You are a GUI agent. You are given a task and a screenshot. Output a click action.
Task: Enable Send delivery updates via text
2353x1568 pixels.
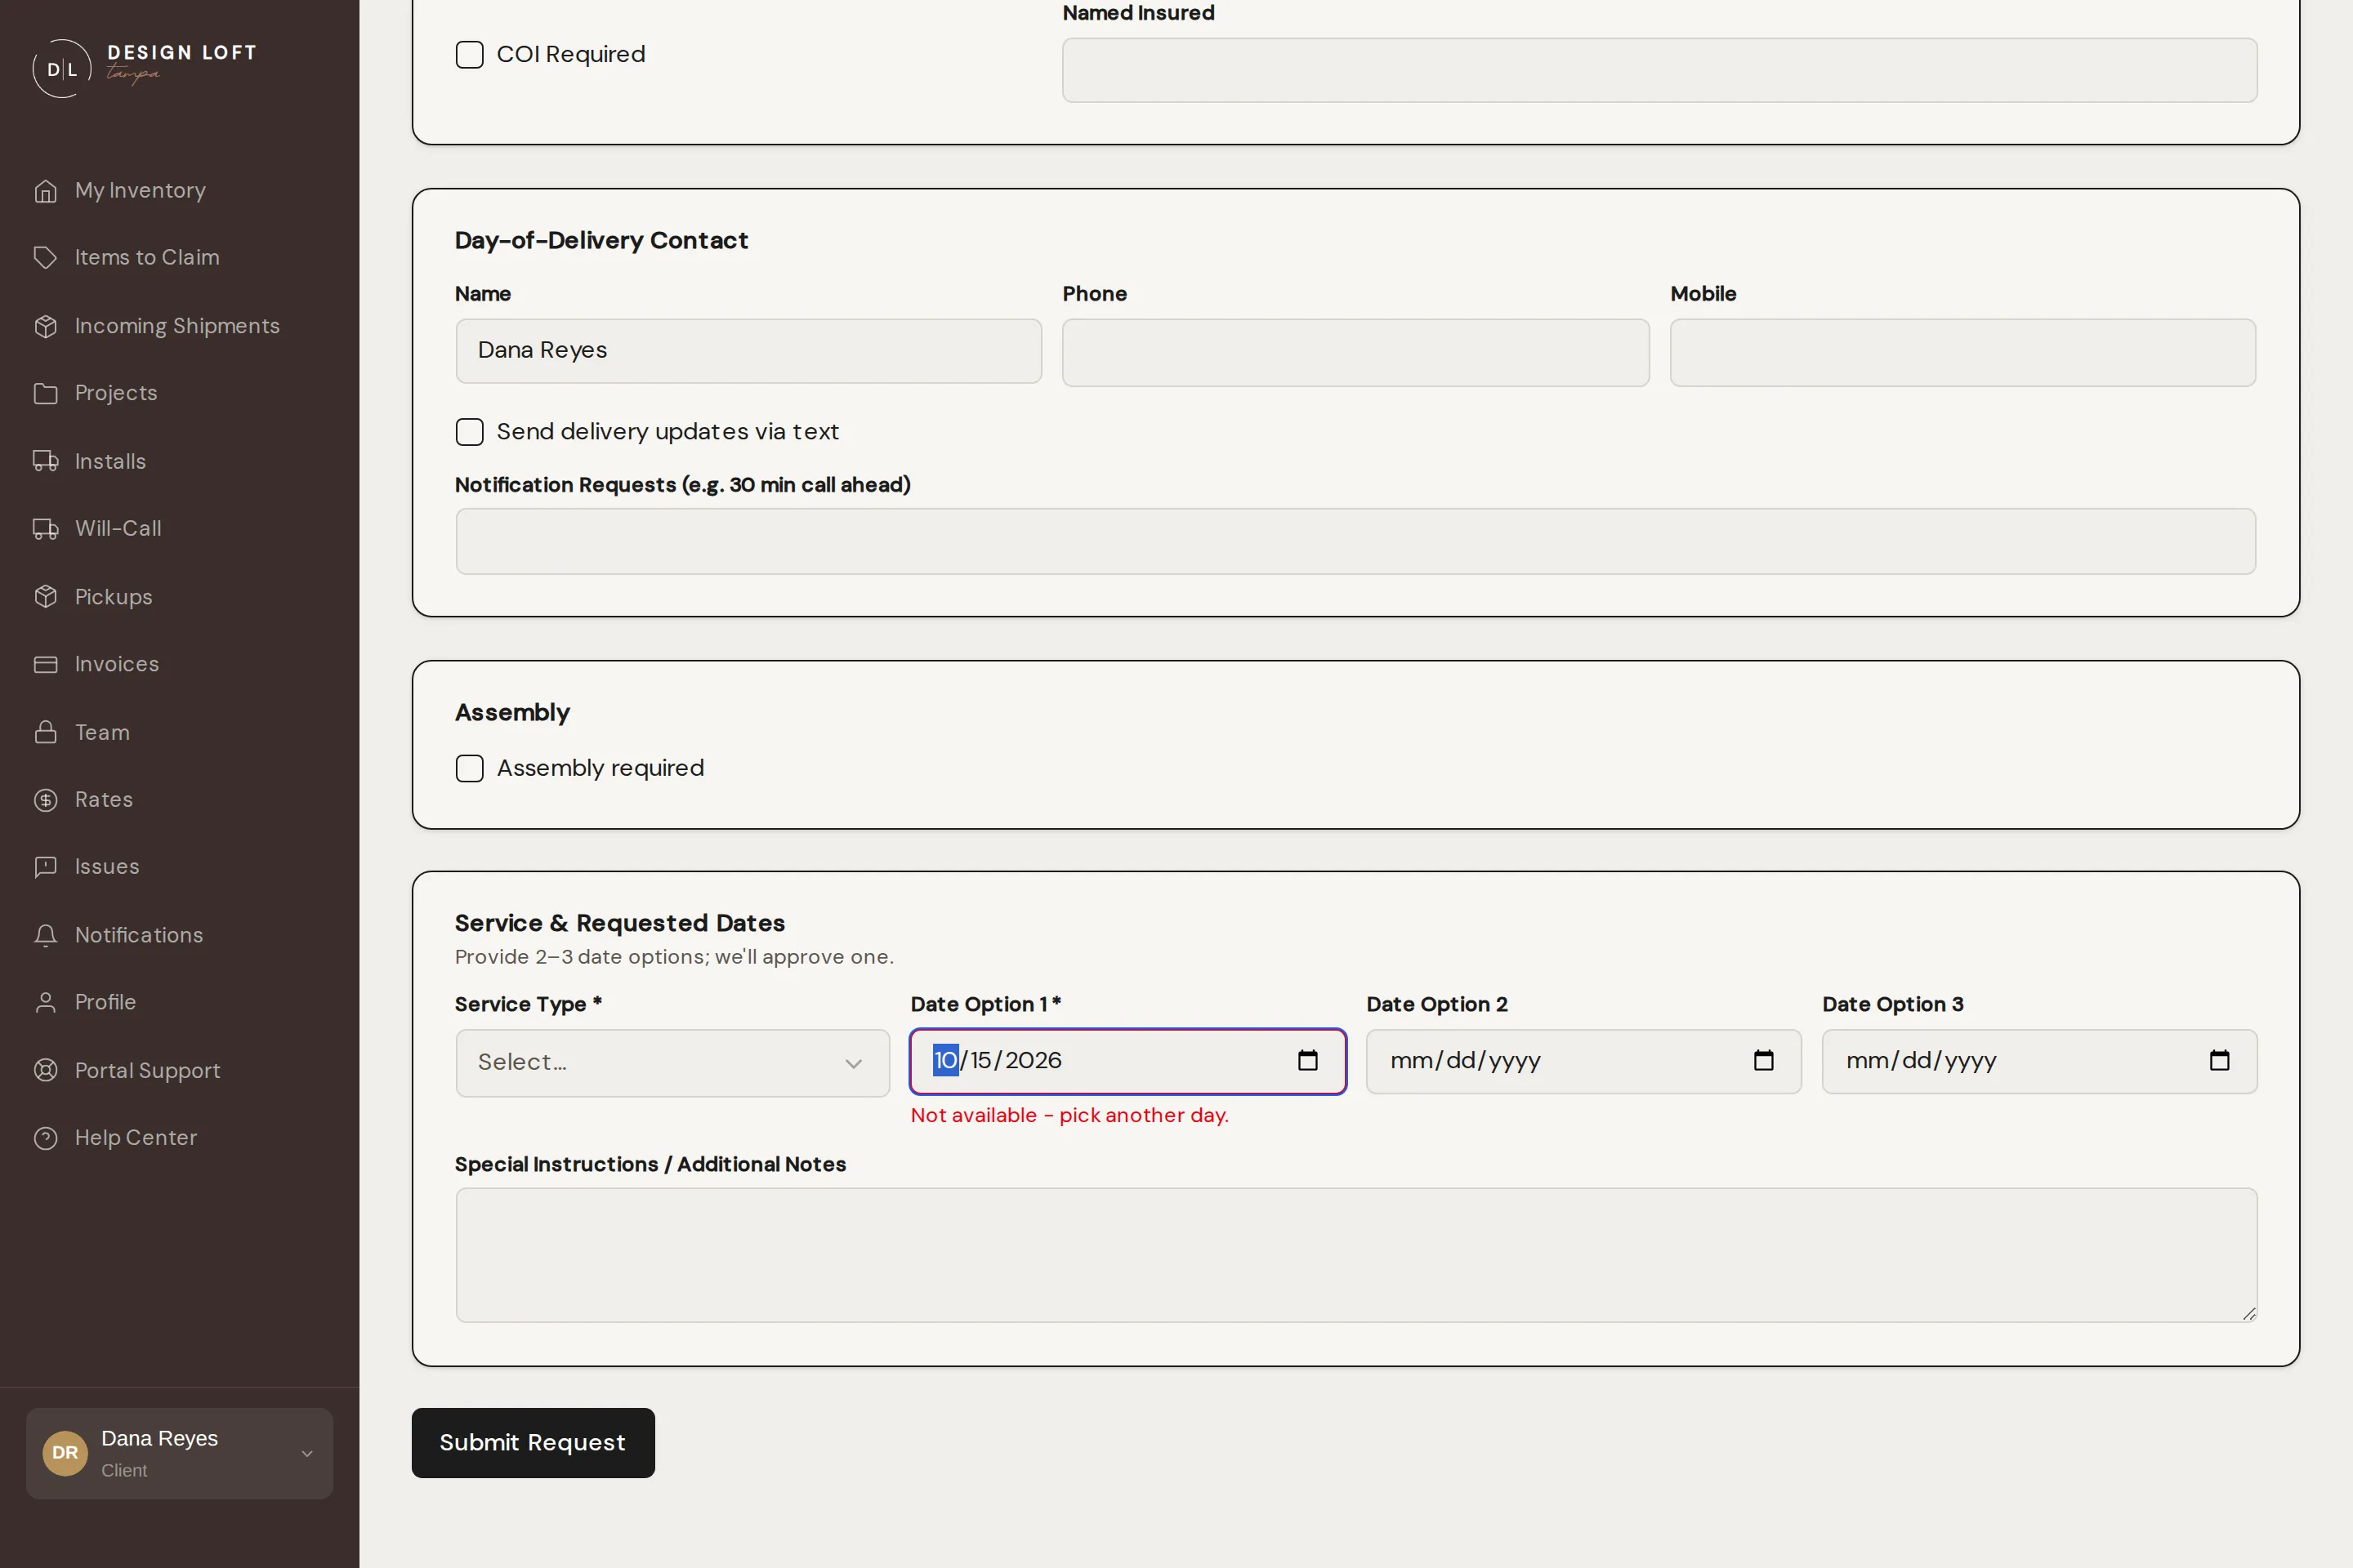pyautogui.click(x=469, y=431)
